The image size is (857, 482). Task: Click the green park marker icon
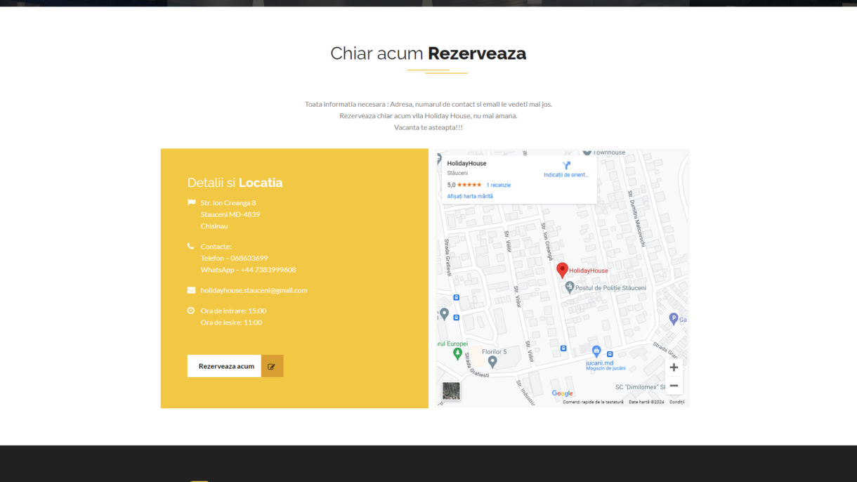pos(458,353)
